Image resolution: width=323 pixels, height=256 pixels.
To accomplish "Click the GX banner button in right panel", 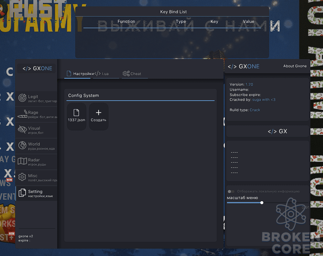I will coord(268,131).
